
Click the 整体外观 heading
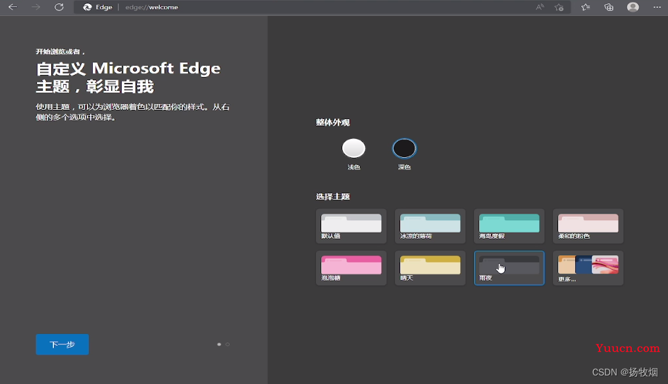[333, 122]
